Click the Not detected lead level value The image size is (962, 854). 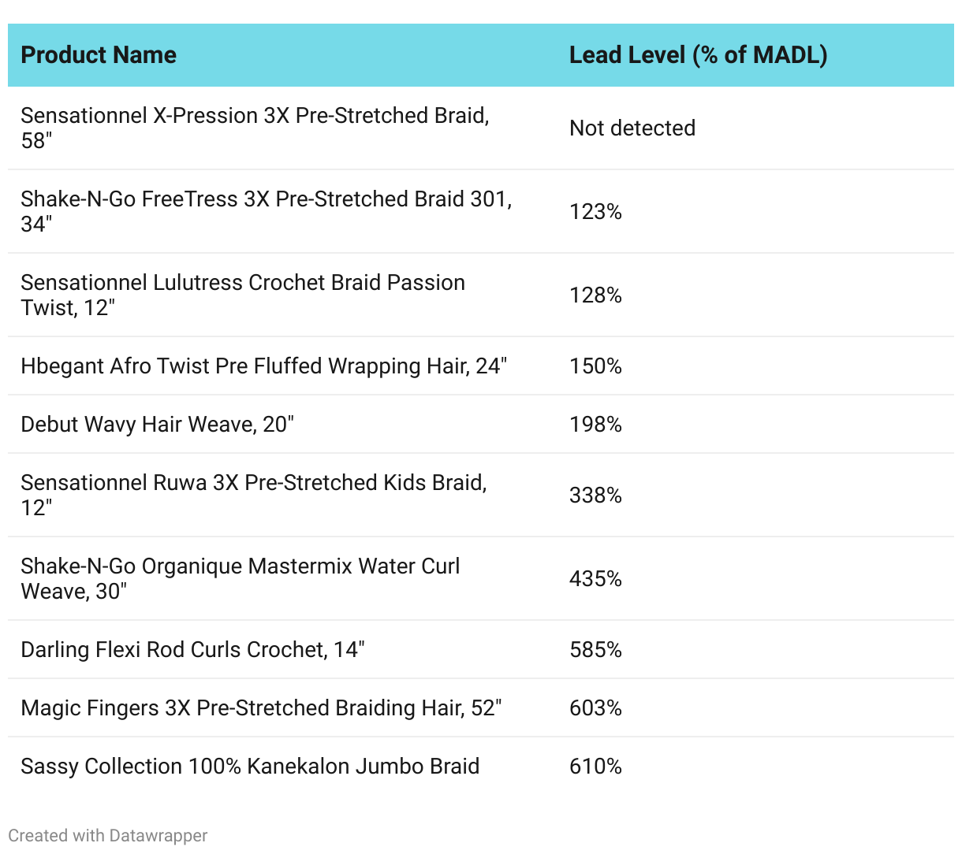pyautogui.click(x=632, y=128)
